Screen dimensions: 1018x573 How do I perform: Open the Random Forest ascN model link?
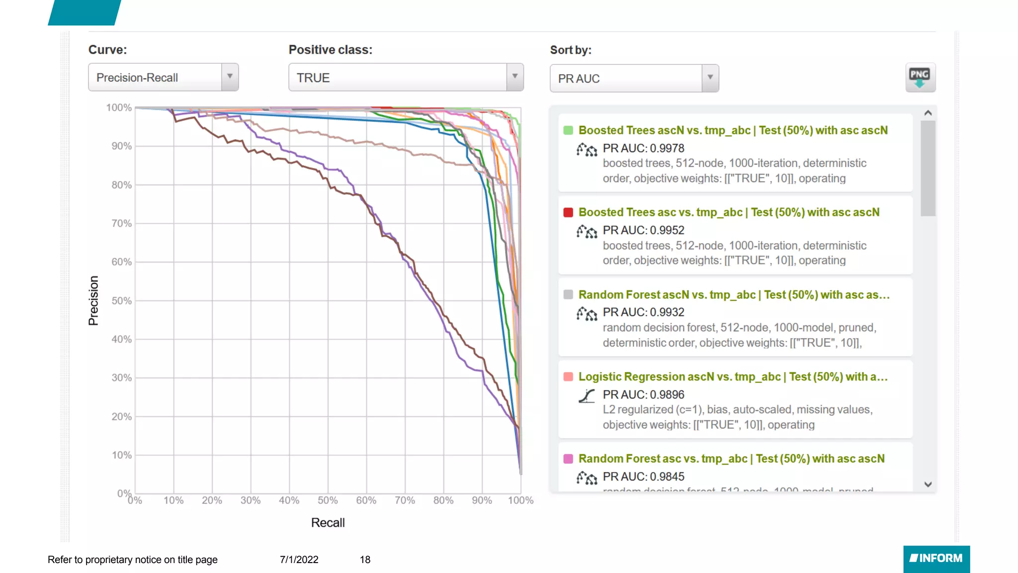pyautogui.click(x=734, y=295)
